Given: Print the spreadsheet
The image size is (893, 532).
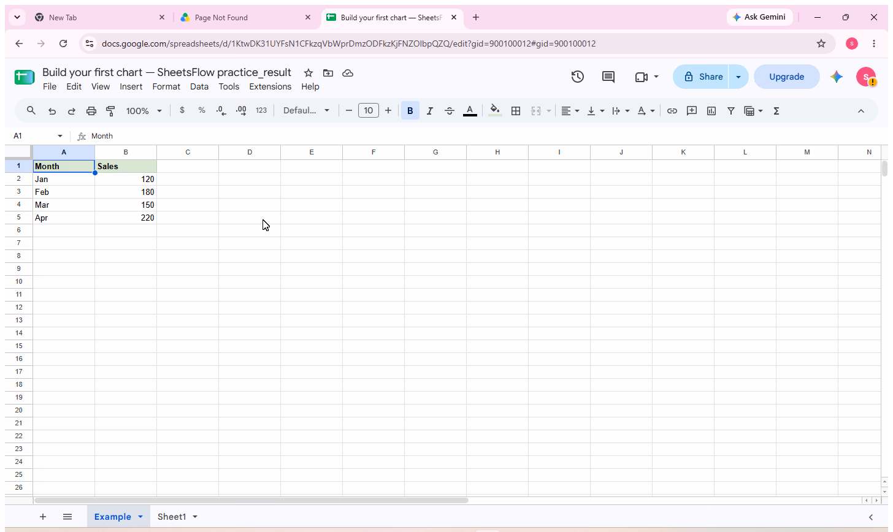Looking at the screenshot, I should (x=91, y=111).
